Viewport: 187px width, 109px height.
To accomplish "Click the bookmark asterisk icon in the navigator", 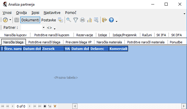I will point(45,106).
